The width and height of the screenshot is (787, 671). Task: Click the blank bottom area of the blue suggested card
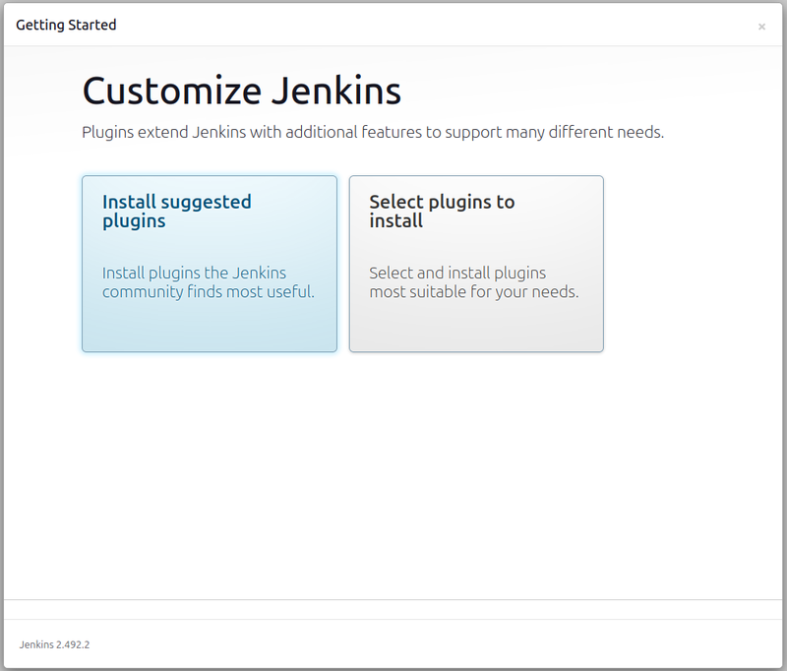pyautogui.click(x=209, y=330)
